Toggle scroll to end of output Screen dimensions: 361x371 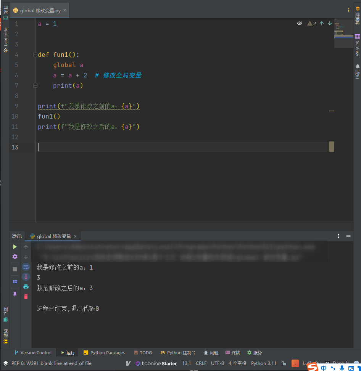point(26,277)
